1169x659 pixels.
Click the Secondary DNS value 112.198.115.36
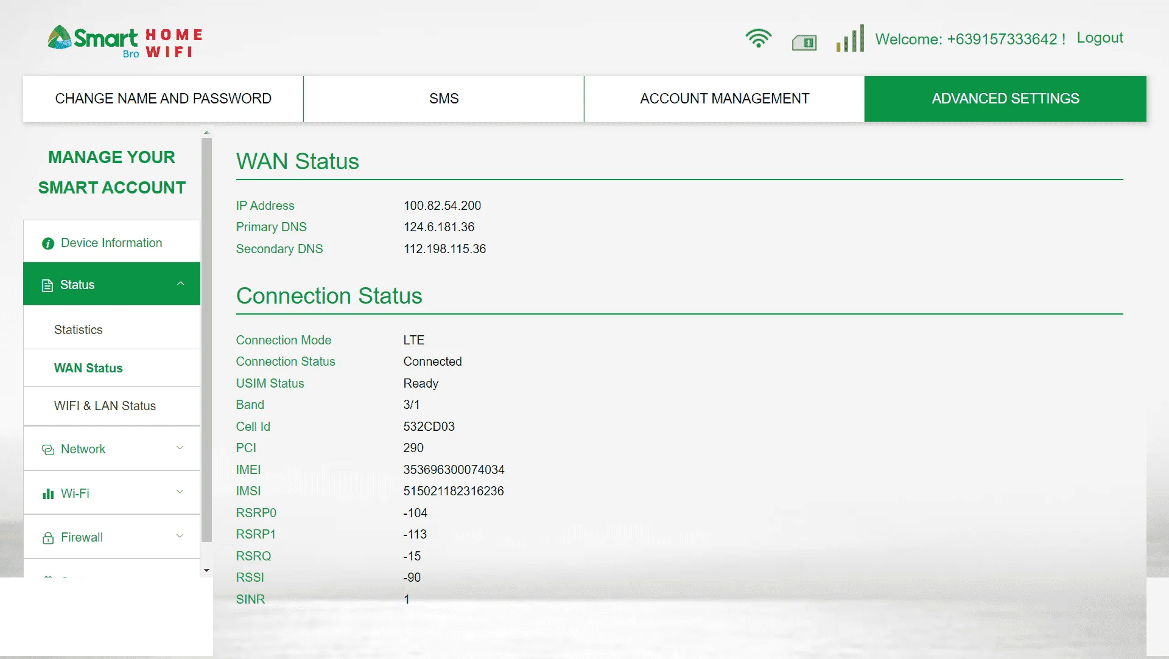click(x=444, y=249)
